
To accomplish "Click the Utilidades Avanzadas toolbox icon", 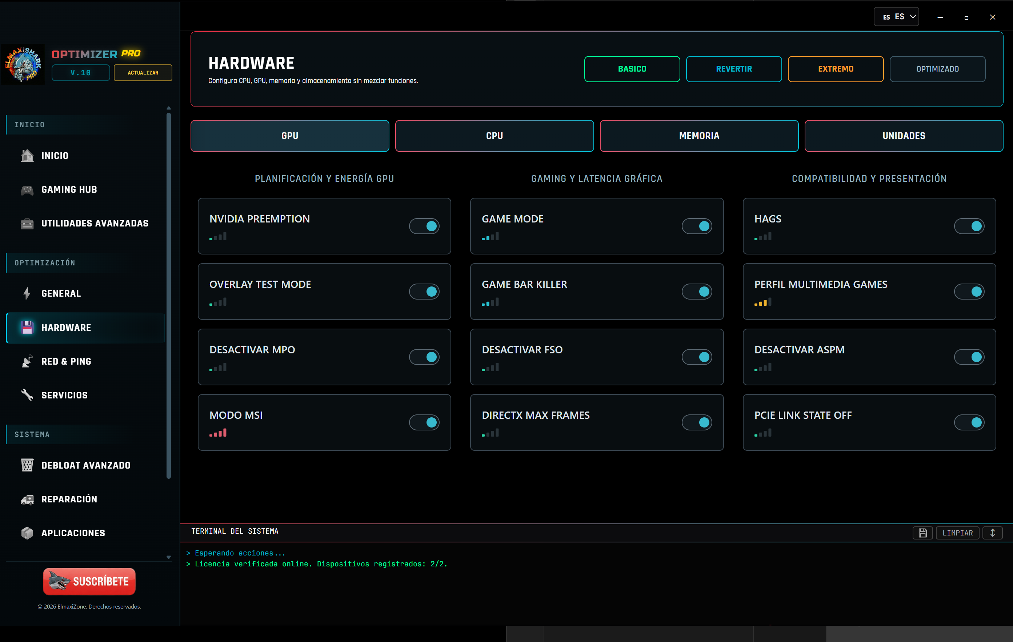I will (x=27, y=224).
